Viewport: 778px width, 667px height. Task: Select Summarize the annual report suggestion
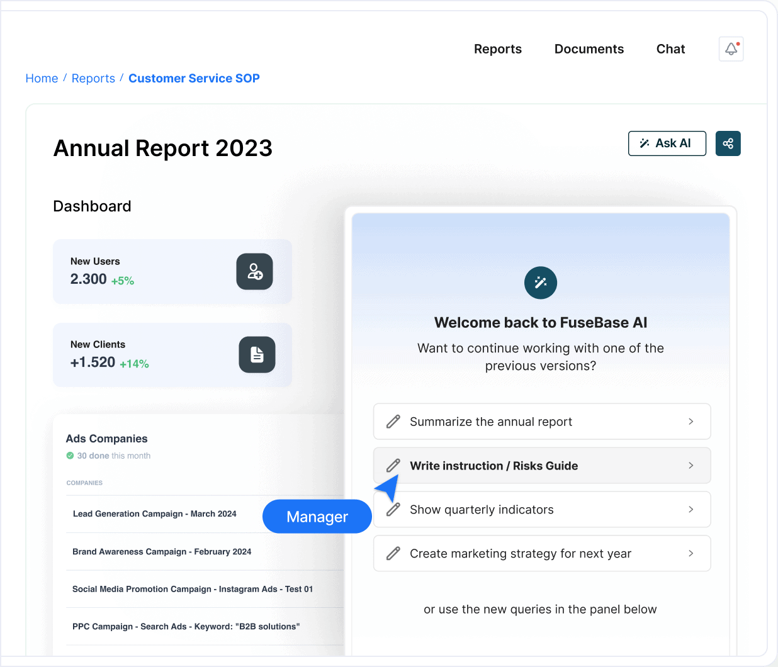pyautogui.click(x=542, y=422)
